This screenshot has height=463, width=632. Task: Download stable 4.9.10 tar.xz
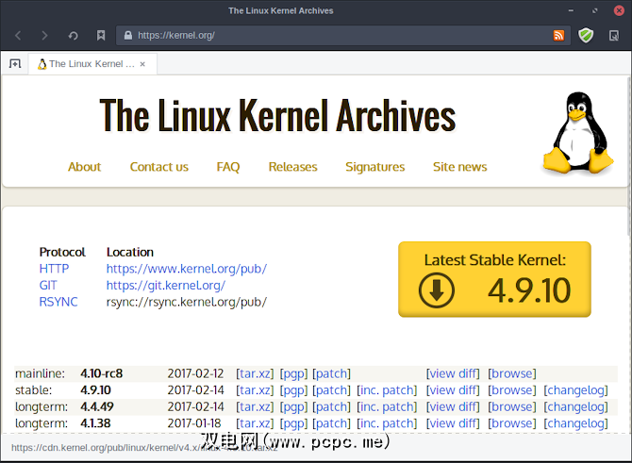point(255,390)
